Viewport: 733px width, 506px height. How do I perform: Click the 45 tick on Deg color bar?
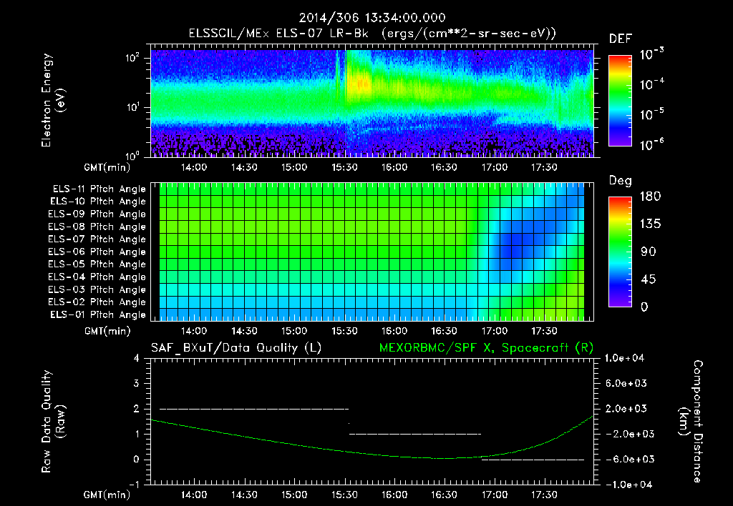tap(648, 279)
